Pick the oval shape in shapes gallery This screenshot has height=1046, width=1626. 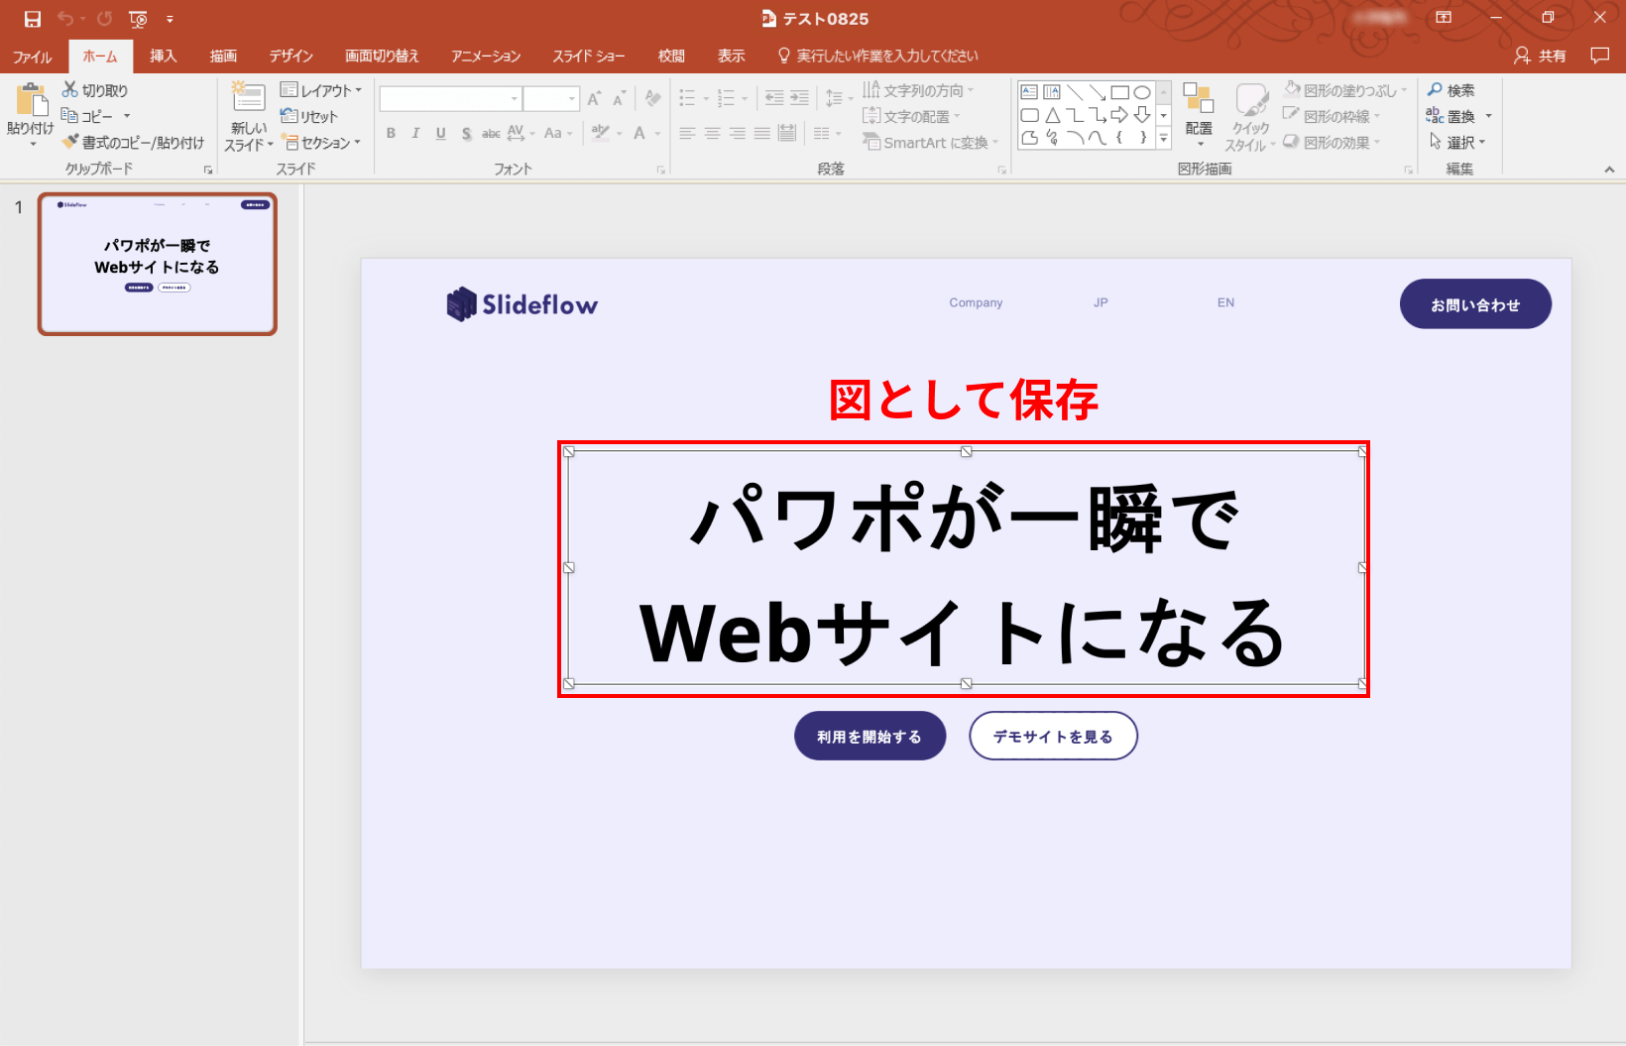[x=1142, y=92]
